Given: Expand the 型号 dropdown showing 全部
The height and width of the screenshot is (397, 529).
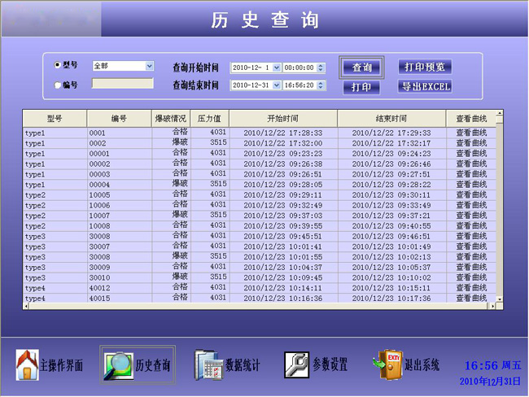Looking at the screenshot, I should (x=149, y=66).
